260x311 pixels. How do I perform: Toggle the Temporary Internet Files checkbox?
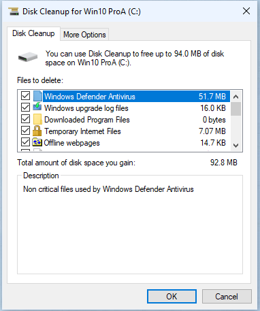coord(25,131)
